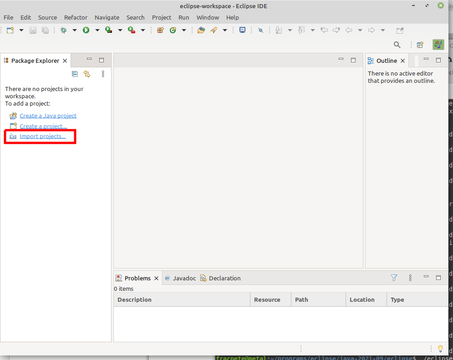
Task: Go to Last Edit Location icon
Action: pos(324,30)
